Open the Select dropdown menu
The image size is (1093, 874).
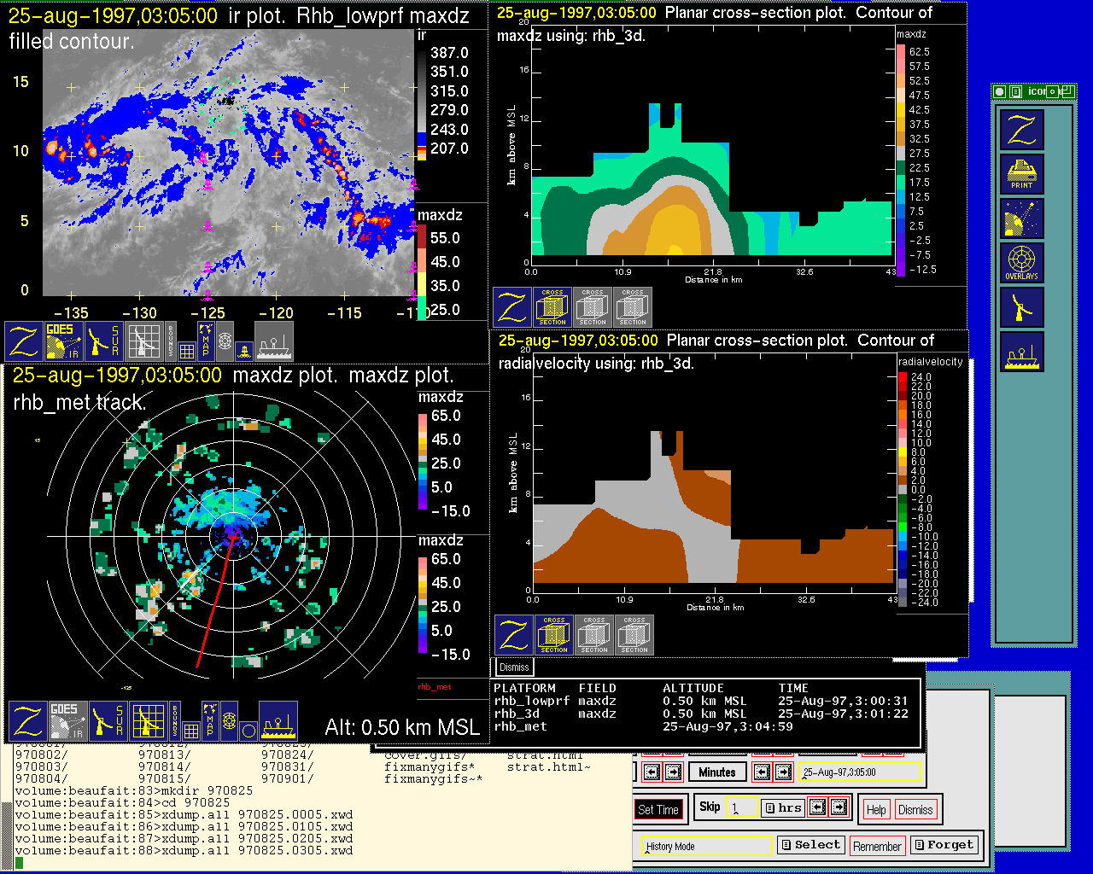(x=810, y=845)
